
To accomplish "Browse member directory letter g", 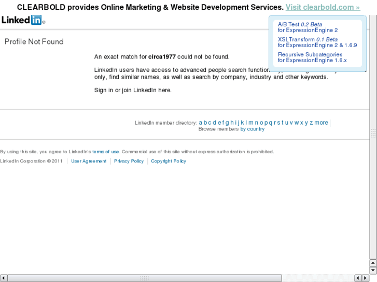I will click(x=227, y=123).
